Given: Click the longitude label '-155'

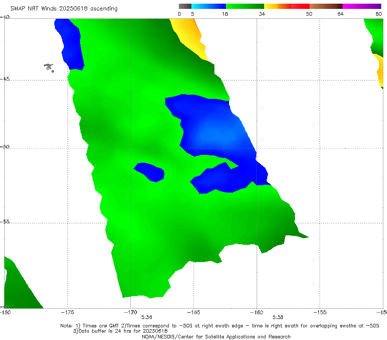Looking at the screenshot, I should (320, 312).
